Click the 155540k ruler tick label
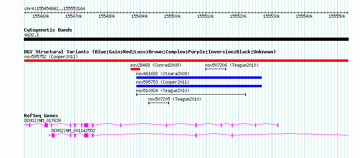The height and width of the screenshot is (158, 360). tap(305, 16)
